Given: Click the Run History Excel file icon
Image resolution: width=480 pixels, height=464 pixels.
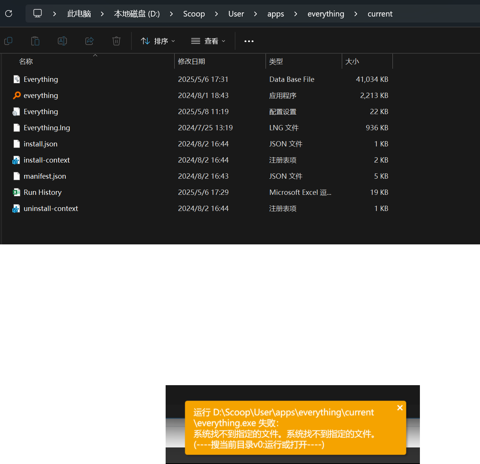Looking at the screenshot, I should [x=17, y=192].
